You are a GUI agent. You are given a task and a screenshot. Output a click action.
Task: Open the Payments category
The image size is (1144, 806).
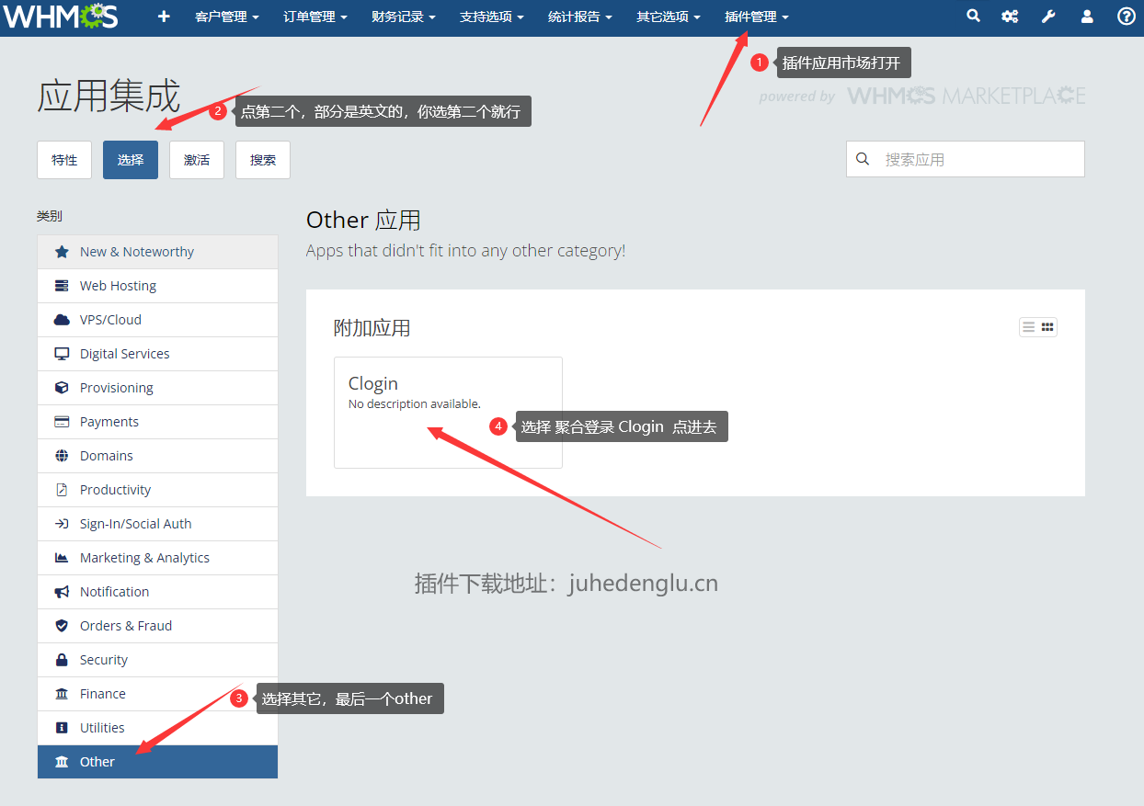[157, 422]
